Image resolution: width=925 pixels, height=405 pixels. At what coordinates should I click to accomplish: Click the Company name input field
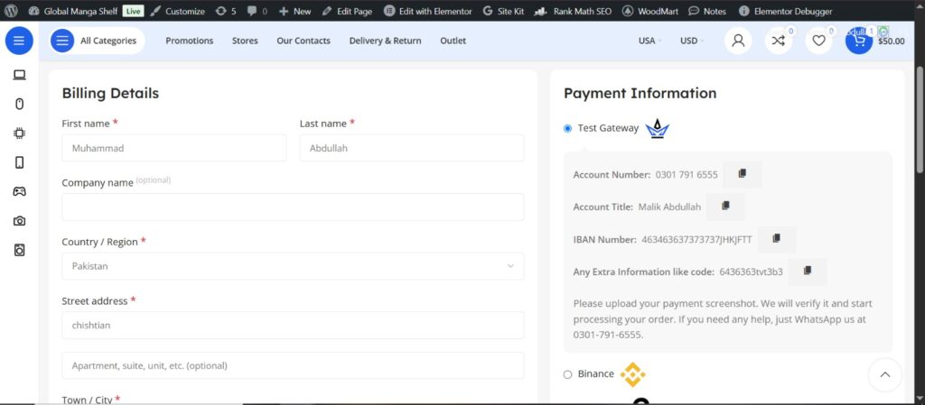[293, 207]
